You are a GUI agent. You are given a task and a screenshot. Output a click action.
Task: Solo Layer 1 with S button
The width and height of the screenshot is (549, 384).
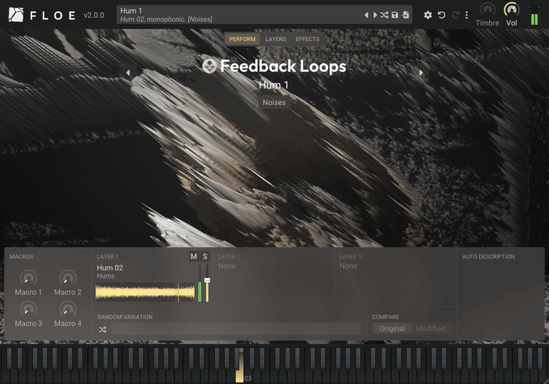(x=205, y=256)
